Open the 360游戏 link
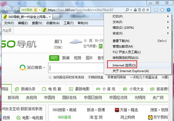The width and height of the screenshot is (174, 121). pyautogui.click(x=64, y=117)
